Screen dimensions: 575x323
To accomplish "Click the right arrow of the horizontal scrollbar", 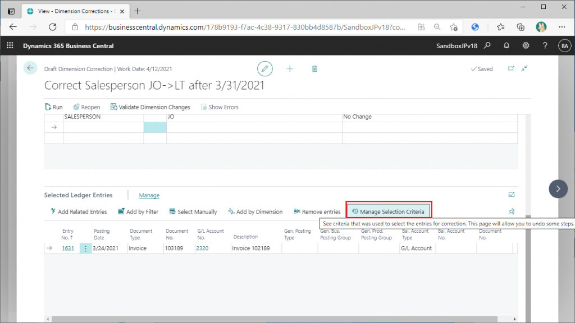I will tap(514, 319).
